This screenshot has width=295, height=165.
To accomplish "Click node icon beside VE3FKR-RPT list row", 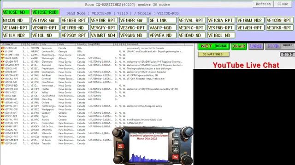I will [2, 113].
